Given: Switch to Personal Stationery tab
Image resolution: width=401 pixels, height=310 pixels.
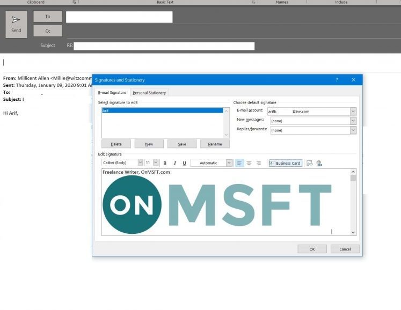Looking at the screenshot, I should pyautogui.click(x=149, y=93).
